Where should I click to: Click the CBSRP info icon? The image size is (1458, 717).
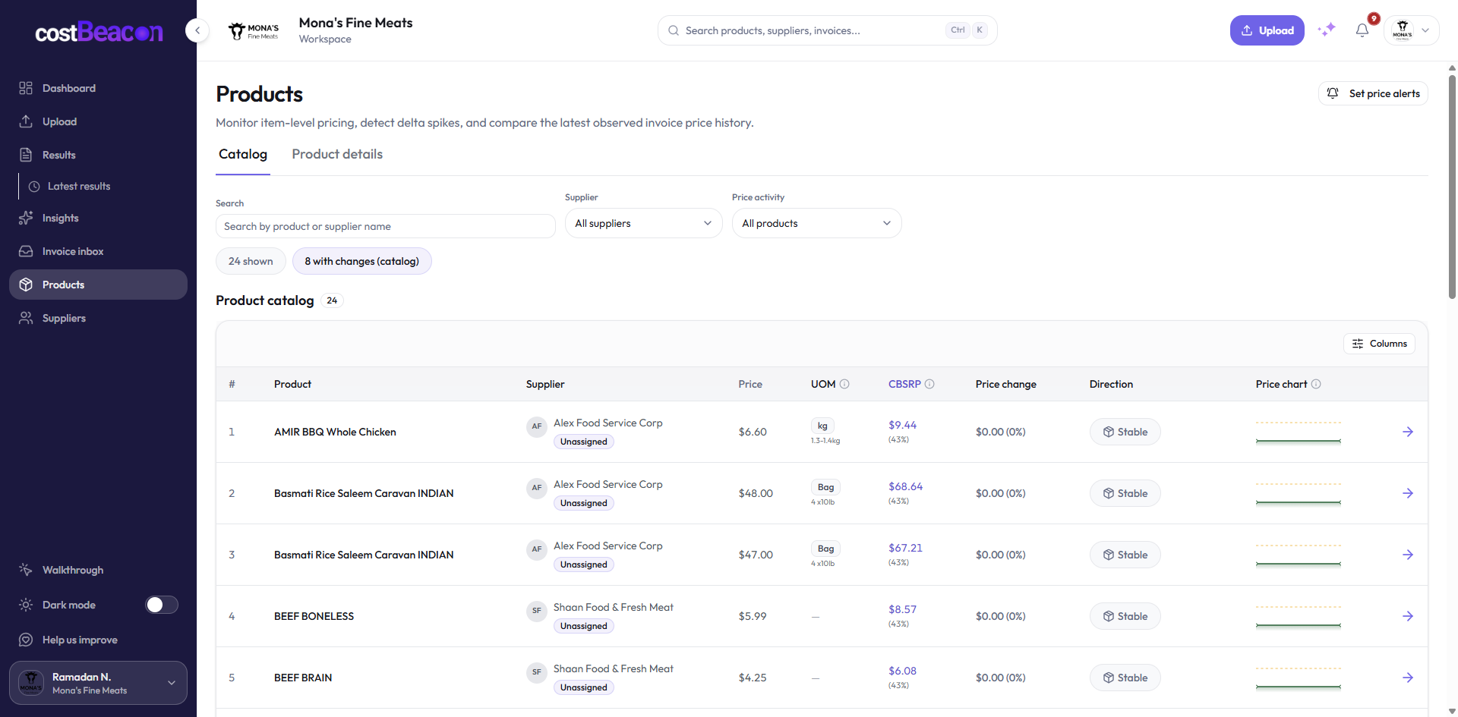(929, 384)
